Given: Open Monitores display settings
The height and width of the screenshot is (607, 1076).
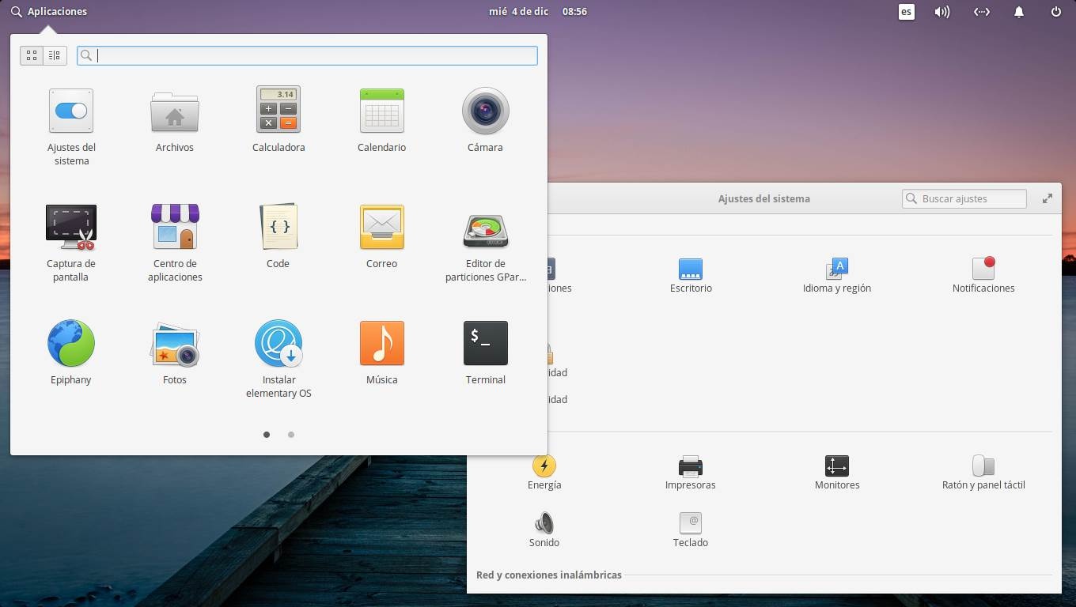Looking at the screenshot, I should coord(837,473).
